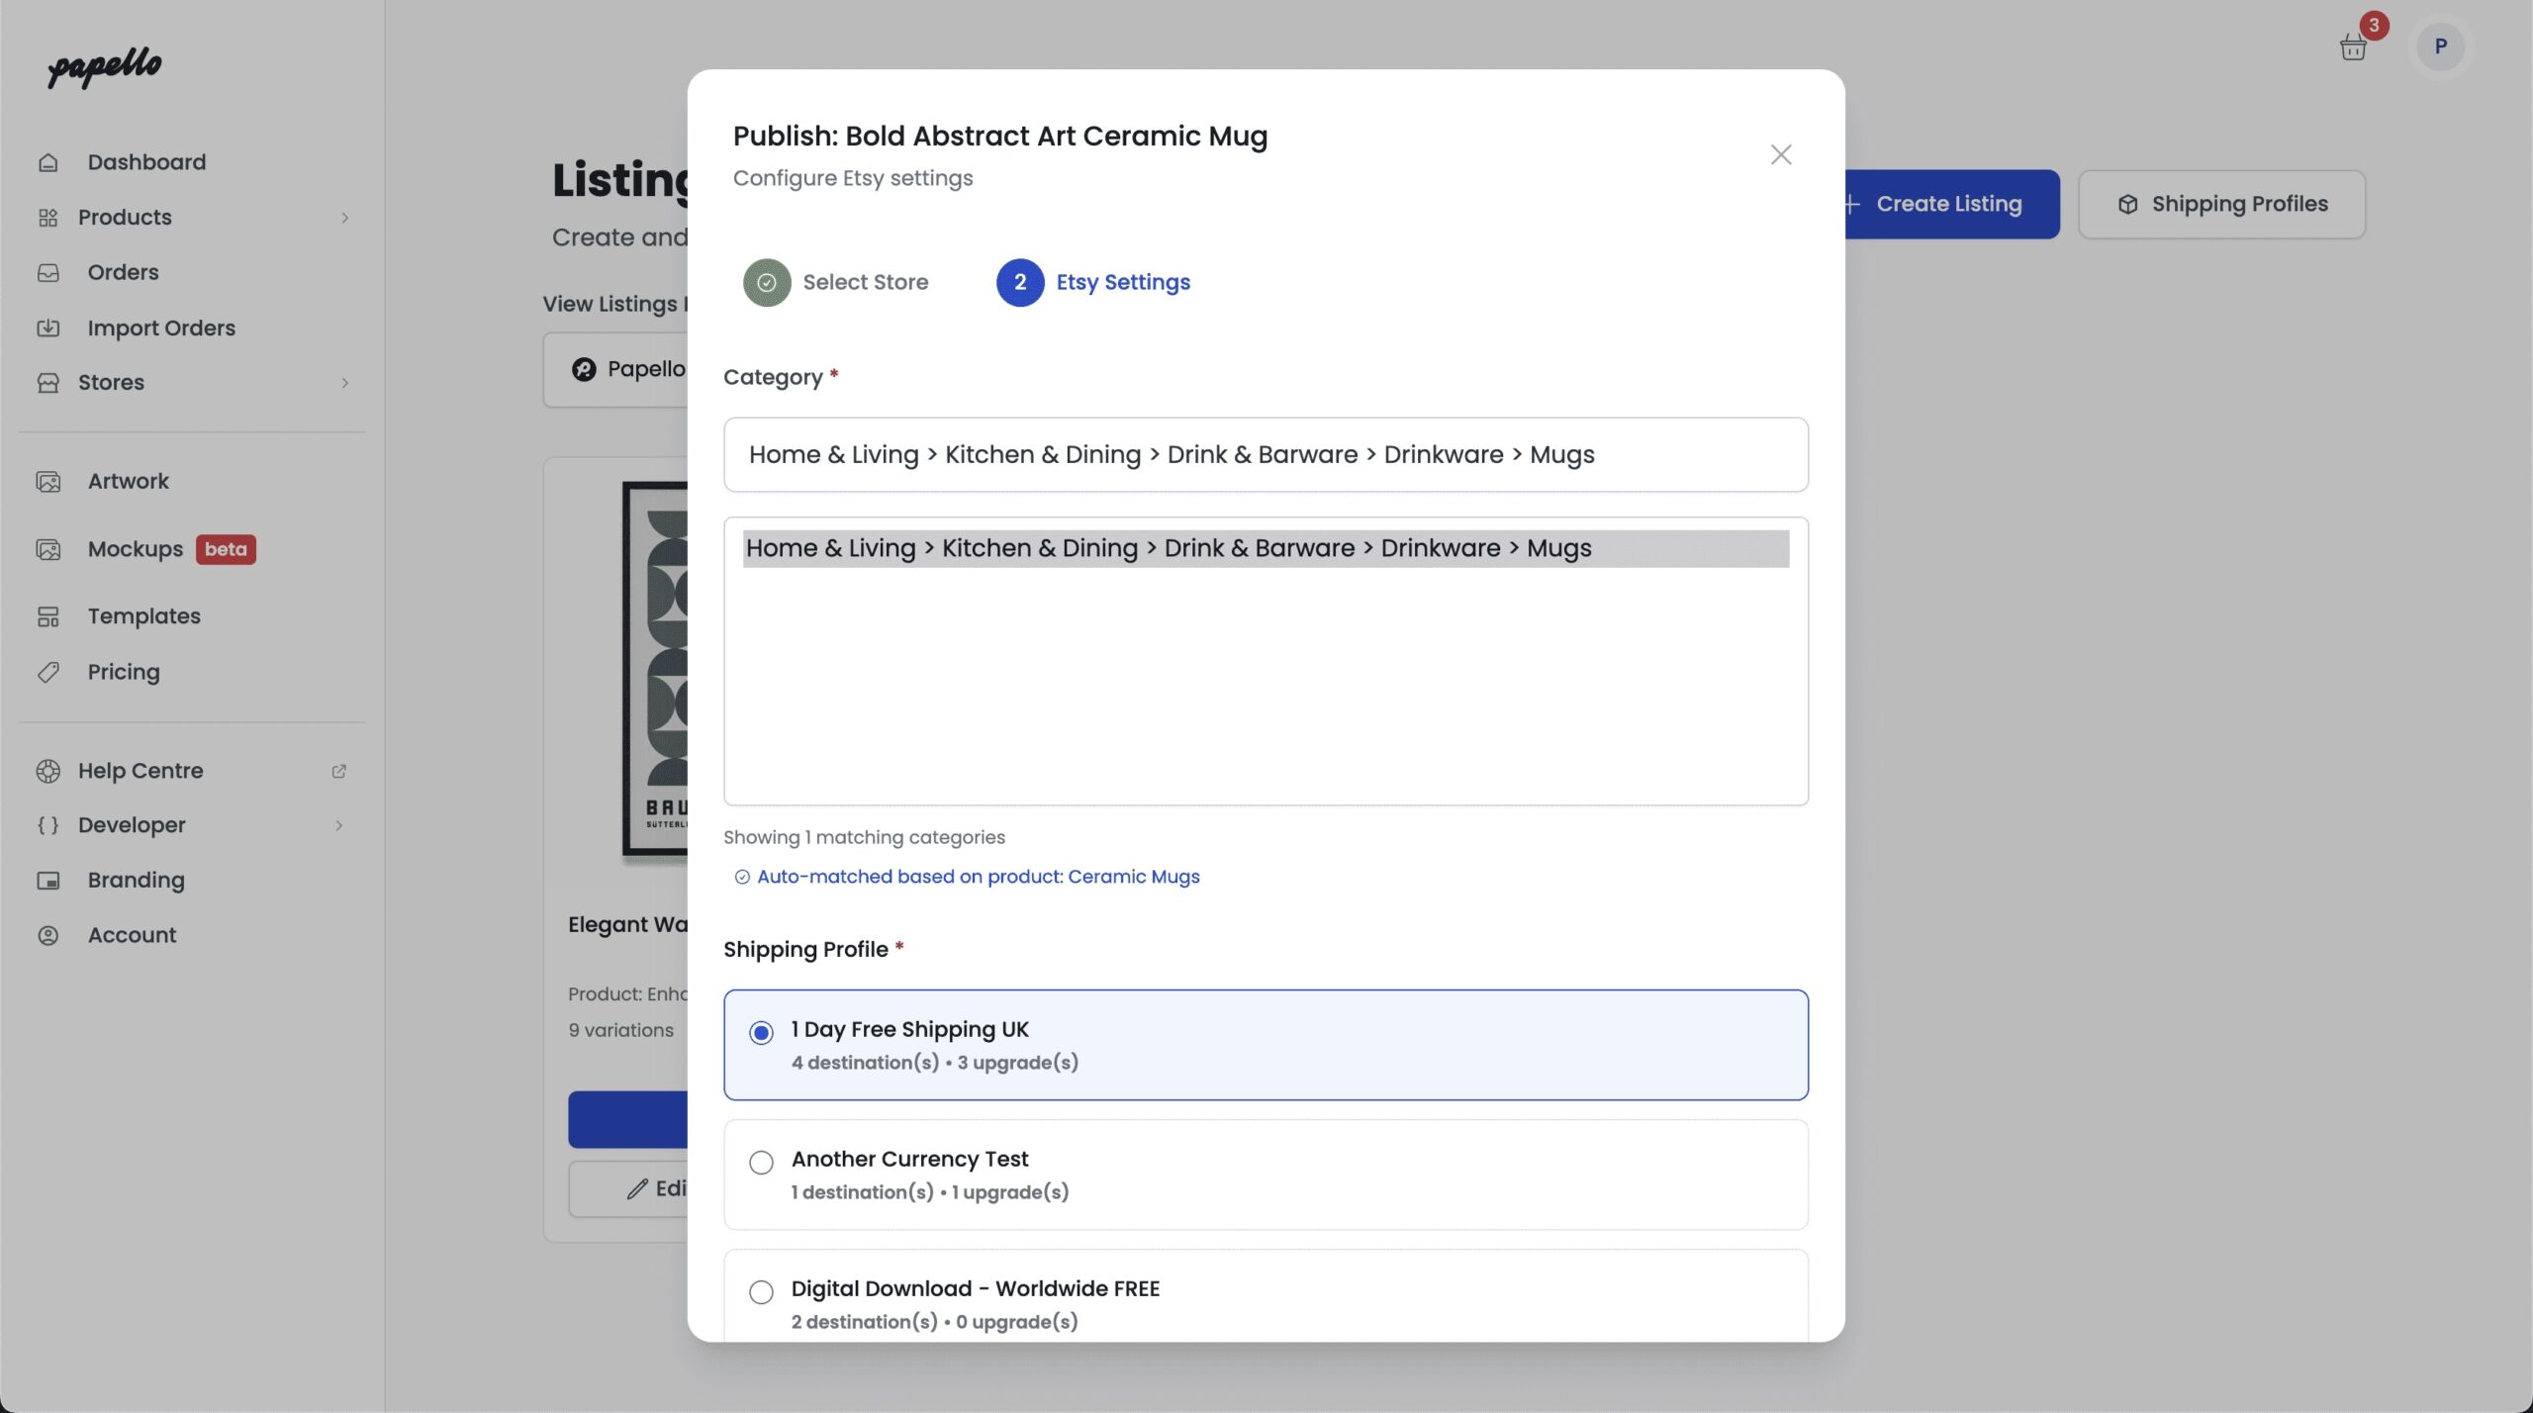This screenshot has height=1413, width=2533.
Task: Select Another Currency Test shipping profile
Action: 761,1163
